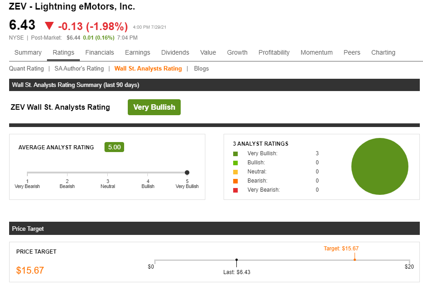Click the Very Bearish red legend square
Image resolution: width=423 pixels, height=290 pixels.
click(235, 190)
